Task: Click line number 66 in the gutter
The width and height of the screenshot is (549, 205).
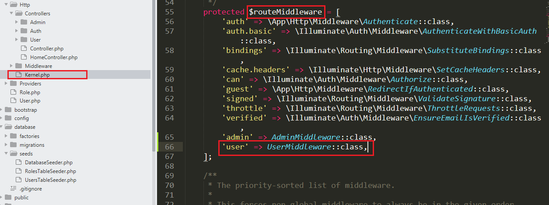Action: coord(168,147)
